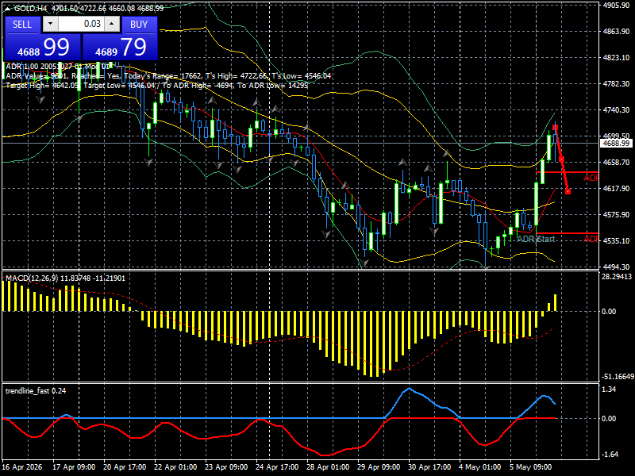
Task: Click the upper red ADR label near 4642
Action: point(591,178)
